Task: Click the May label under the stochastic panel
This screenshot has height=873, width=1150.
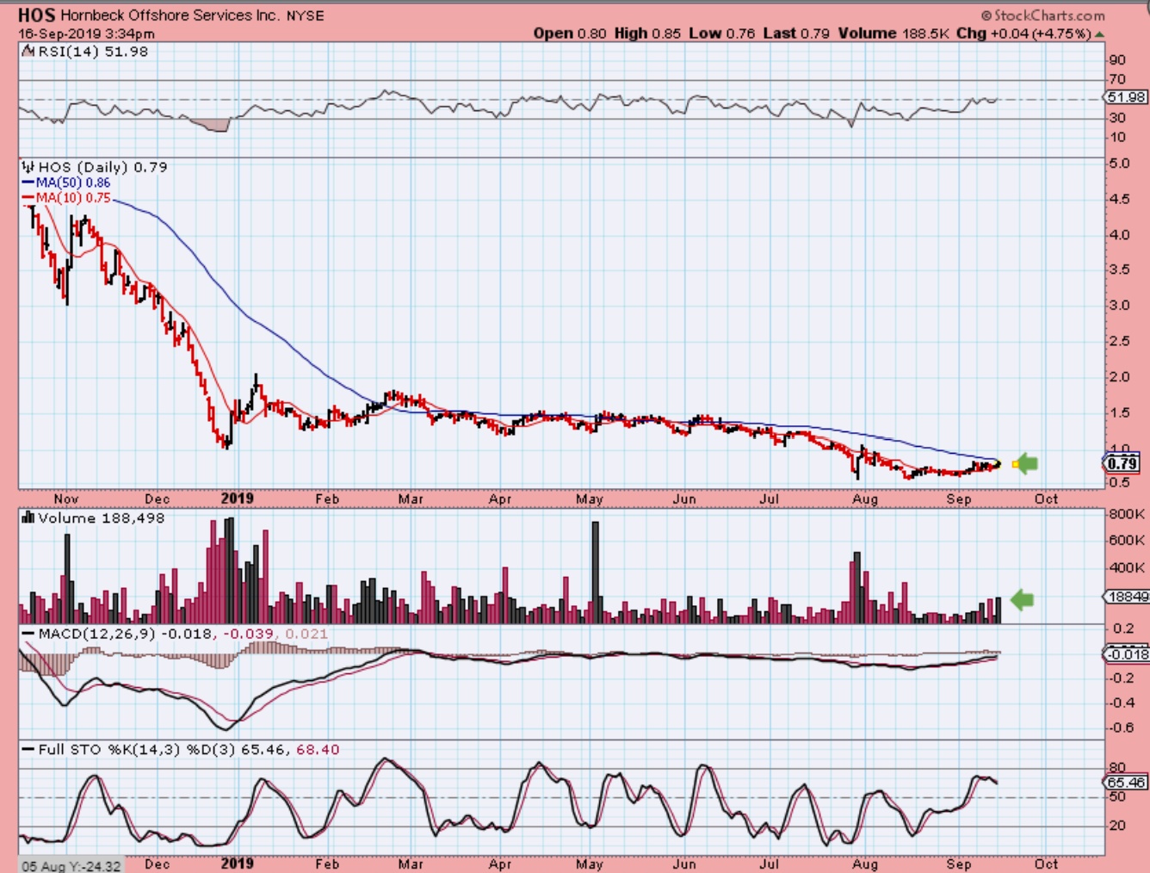Action: [x=590, y=864]
